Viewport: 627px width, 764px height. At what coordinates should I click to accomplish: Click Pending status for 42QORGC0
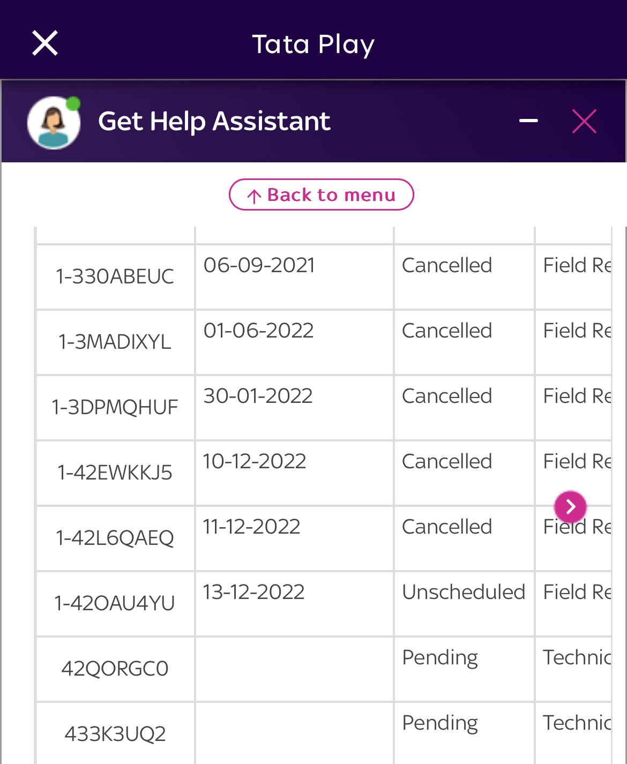pyautogui.click(x=440, y=658)
